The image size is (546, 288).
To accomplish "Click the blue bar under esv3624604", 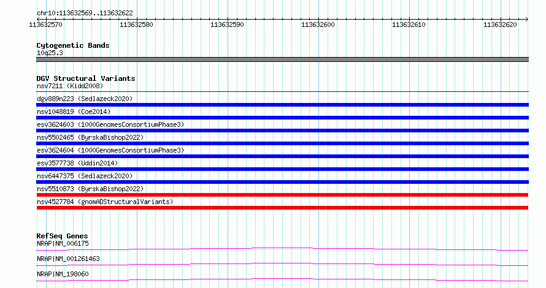I will (282, 156).
